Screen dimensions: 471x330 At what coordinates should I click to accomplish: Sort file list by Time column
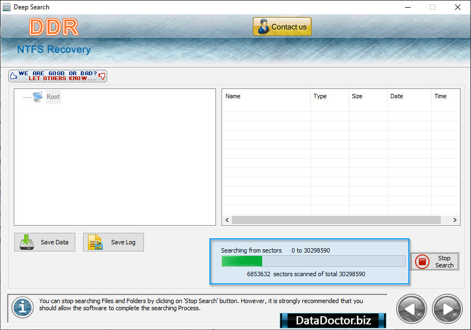click(x=445, y=96)
